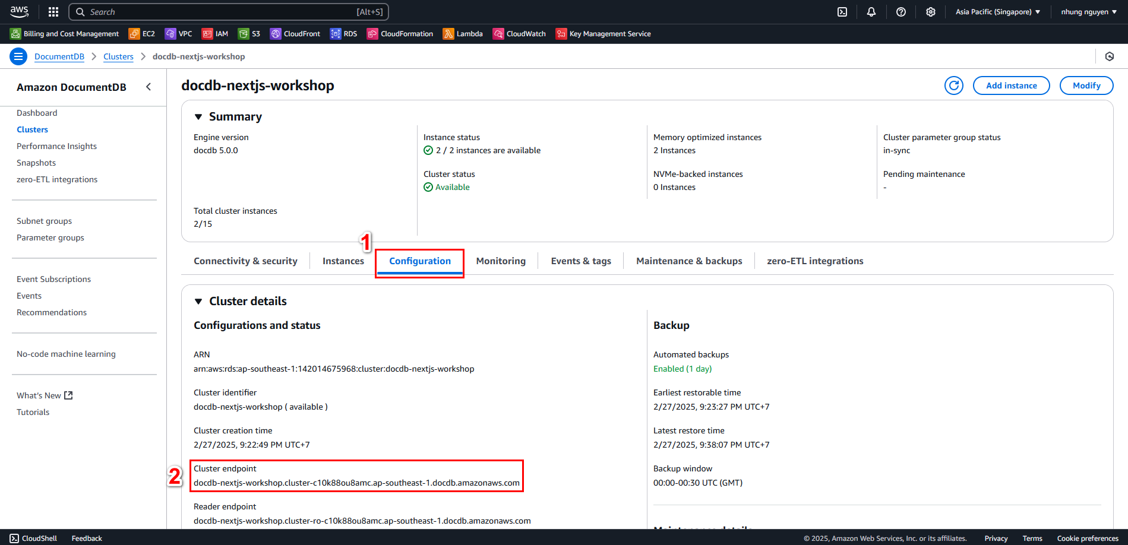Collapse the Amazon DocumentDB sidebar arrow
The height and width of the screenshot is (545, 1128).
point(148,87)
